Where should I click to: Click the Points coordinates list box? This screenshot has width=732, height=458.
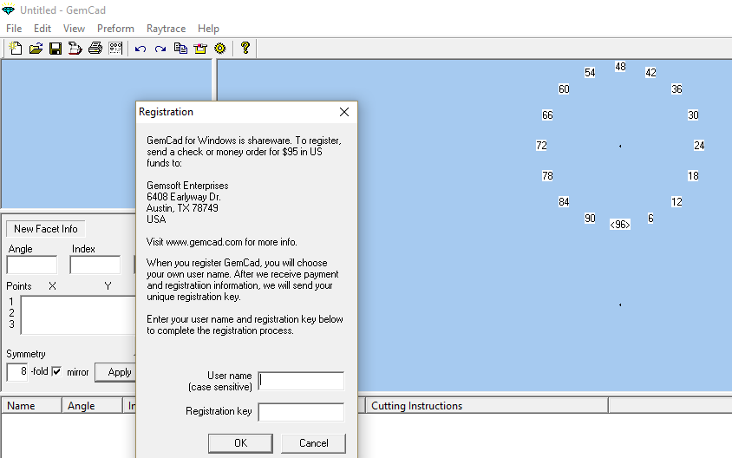(78, 315)
